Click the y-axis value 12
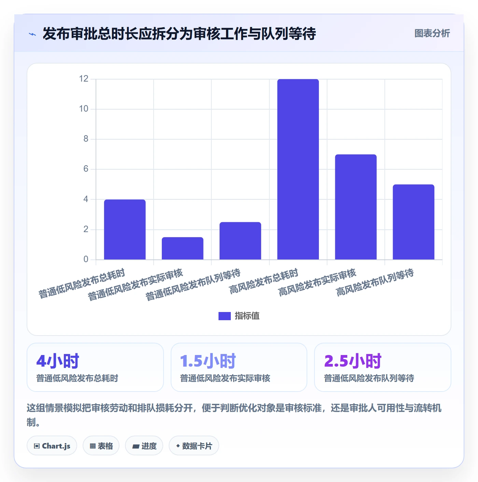This screenshot has width=478, height=482. tap(84, 79)
